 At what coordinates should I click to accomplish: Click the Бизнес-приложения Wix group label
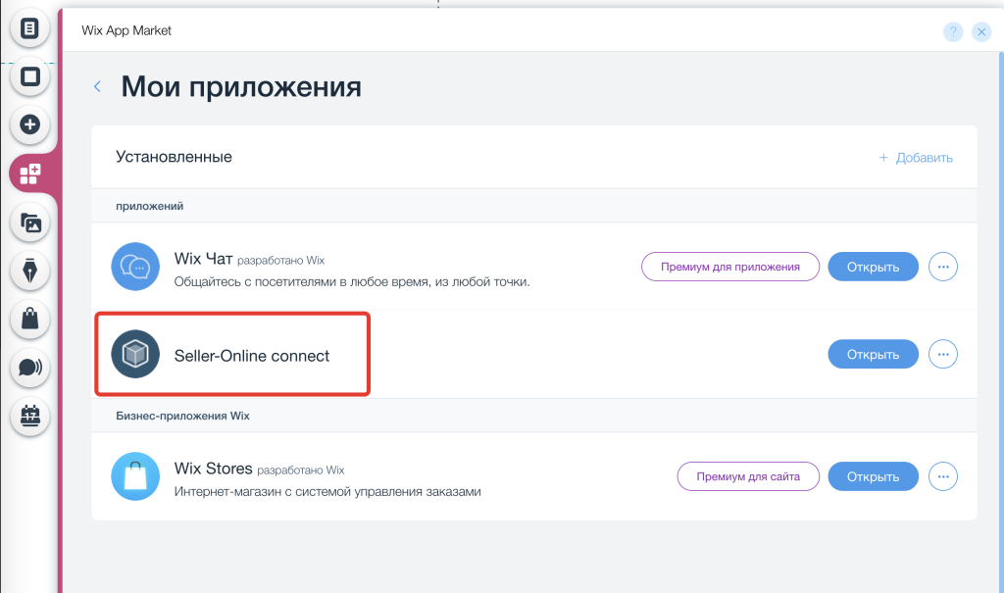(x=182, y=416)
